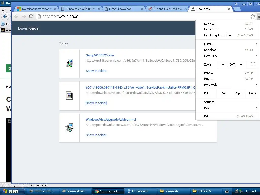Image resolution: width=260 pixels, height=195 pixels.
Task: Open the Chrome user profile button
Action: pyautogui.click(x=236, y=4)
